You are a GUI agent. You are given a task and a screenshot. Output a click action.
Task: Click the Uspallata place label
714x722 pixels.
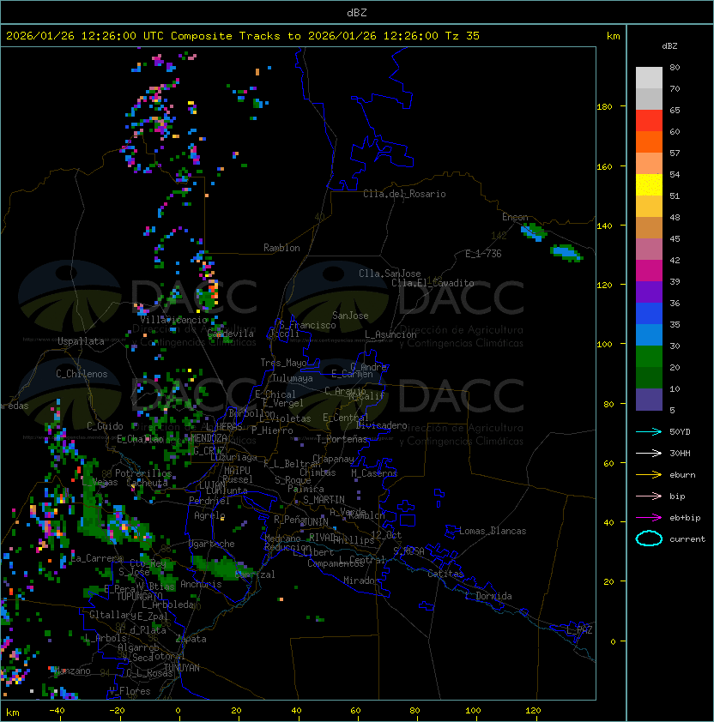82,341
